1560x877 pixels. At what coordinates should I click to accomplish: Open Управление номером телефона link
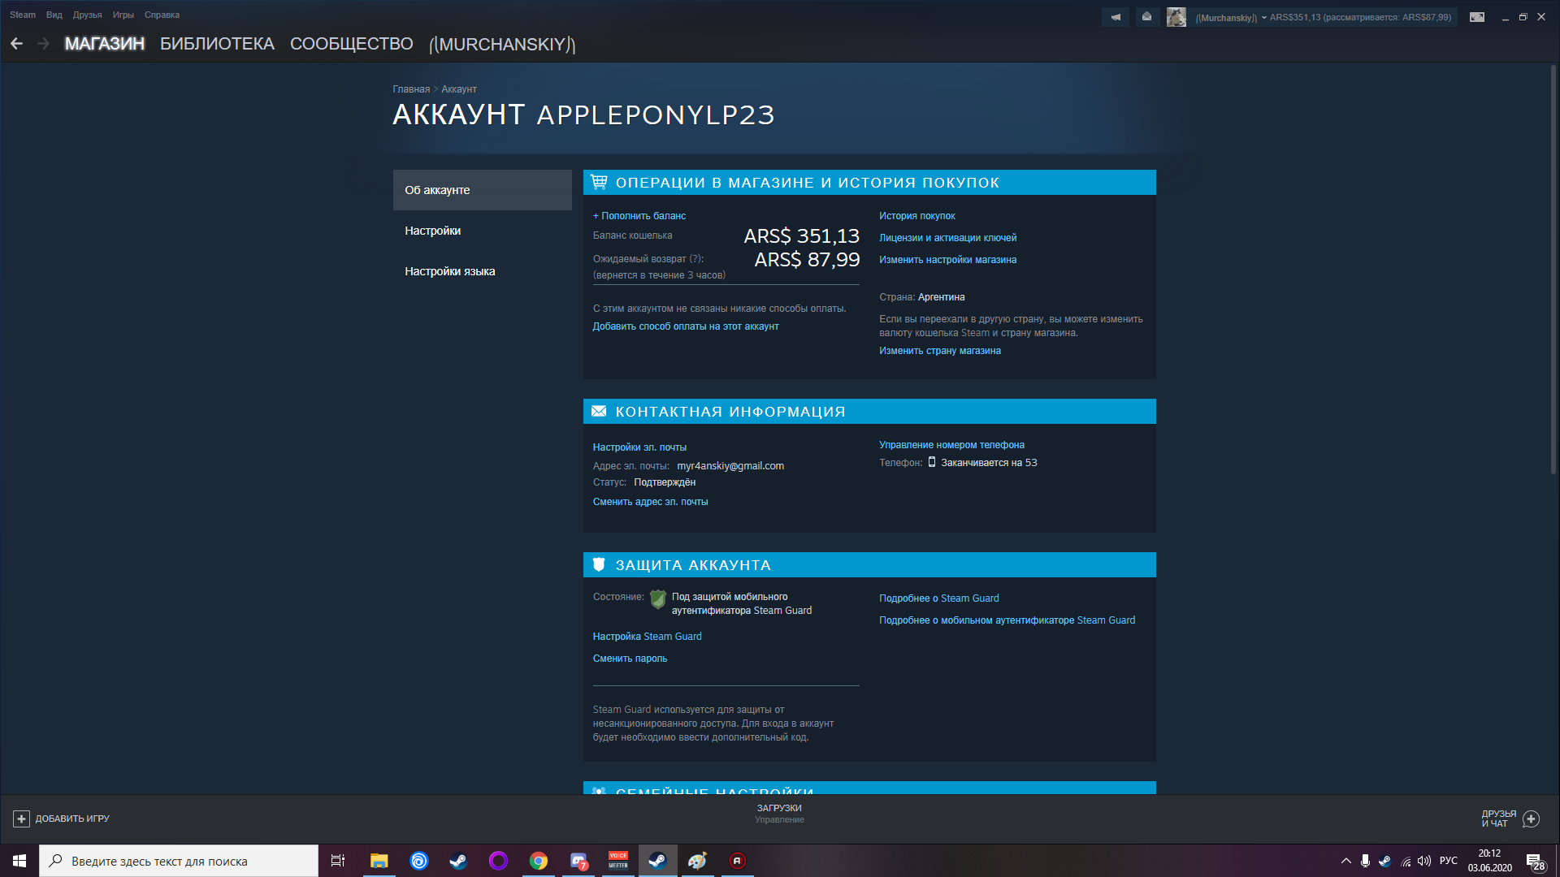(951, 445)
